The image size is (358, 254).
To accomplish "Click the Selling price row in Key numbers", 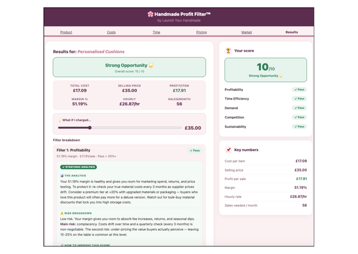I will point(266,170).
